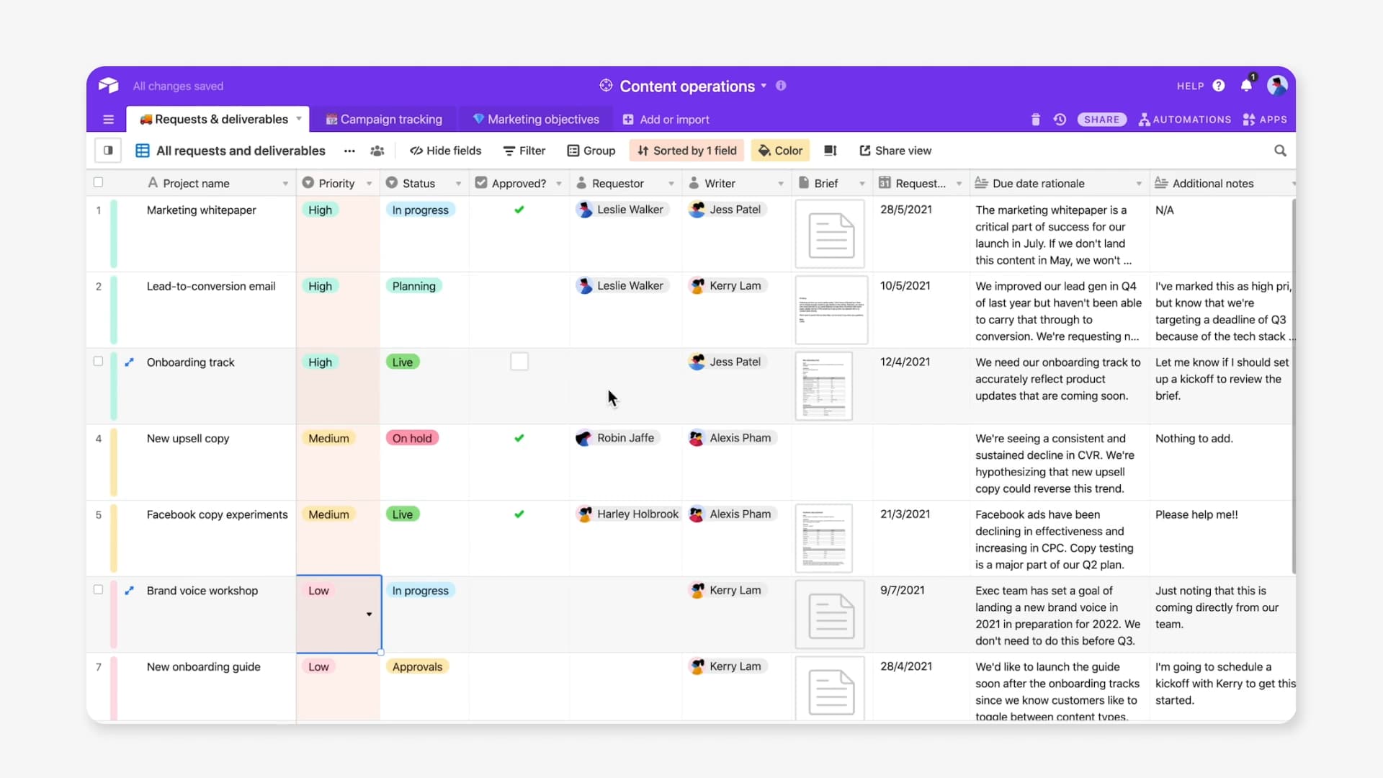
Task: Open the Facebook copy experiments brief thumbnail
Action: pos(824,538)
